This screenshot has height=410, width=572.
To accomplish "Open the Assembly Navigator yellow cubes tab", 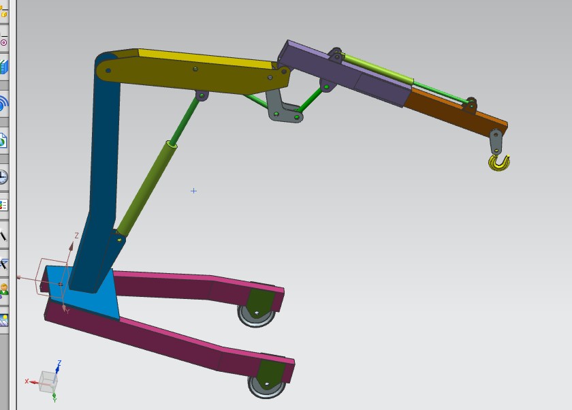I will point(3,12).
